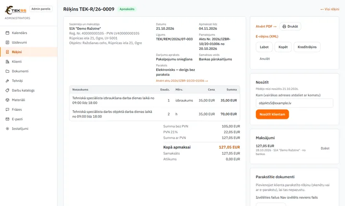Click the Tehniķi wrench icon
Screen dimensions: 345x206
7,81
